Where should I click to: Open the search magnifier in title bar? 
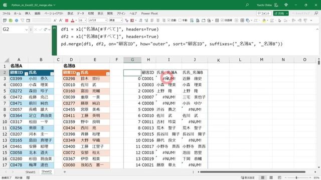(247, 5)
